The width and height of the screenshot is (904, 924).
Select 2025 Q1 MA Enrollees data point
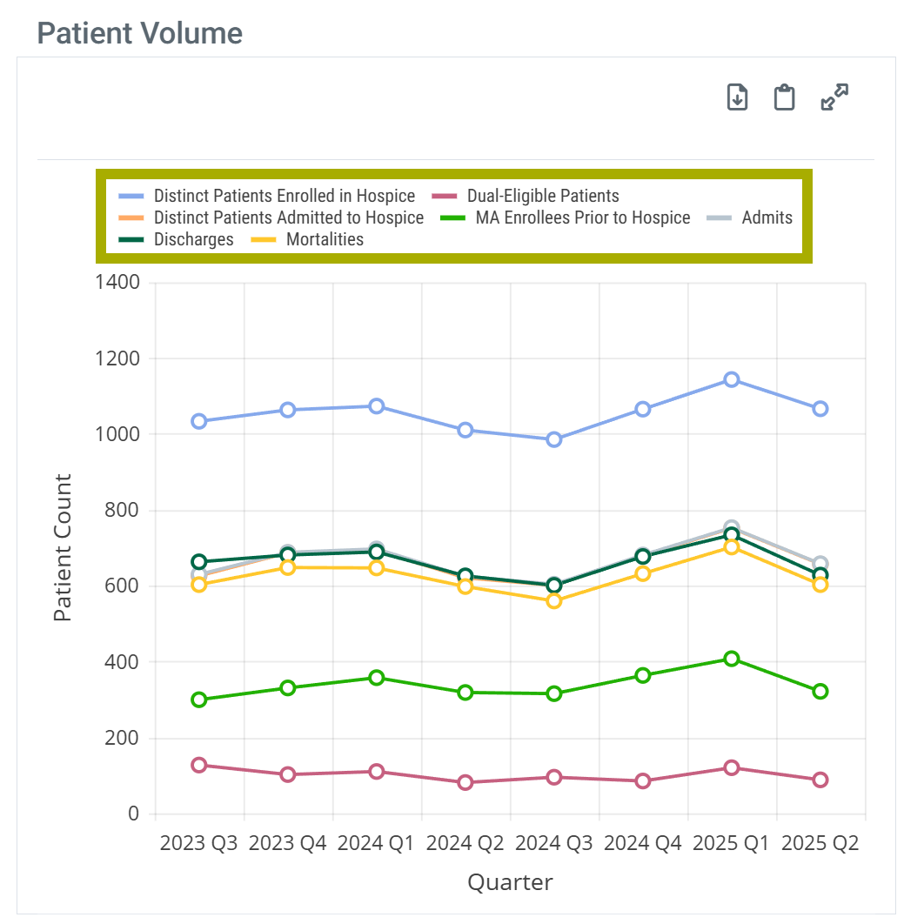coord(732,659)
